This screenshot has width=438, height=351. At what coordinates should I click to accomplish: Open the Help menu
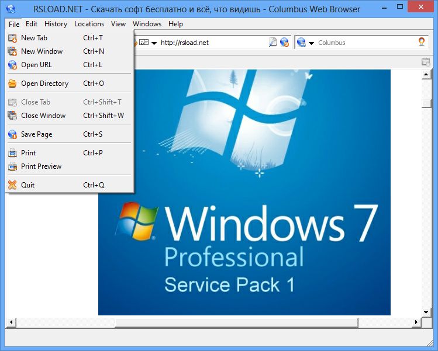(x=175, y=24)
